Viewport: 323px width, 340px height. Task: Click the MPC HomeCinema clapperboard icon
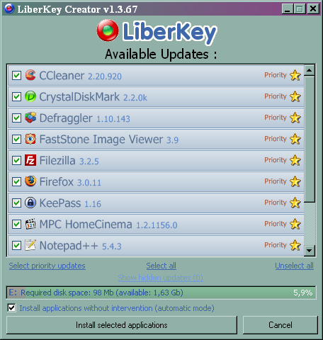coord(30,224)
